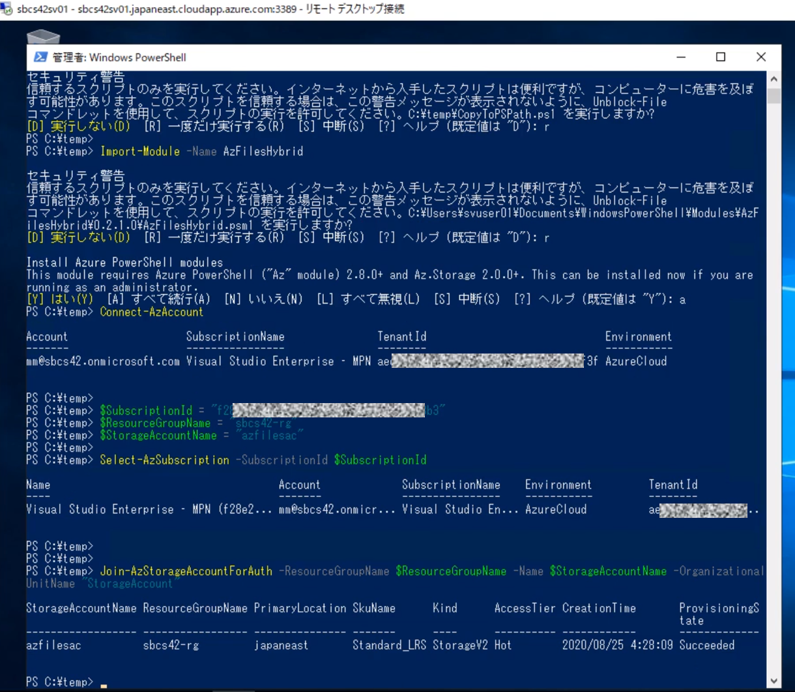Screen dimensions: 795x692
Task: Click 'Visual Studio Enterprise - MPN (f28e2...' name value
Action: click(149, 509)
